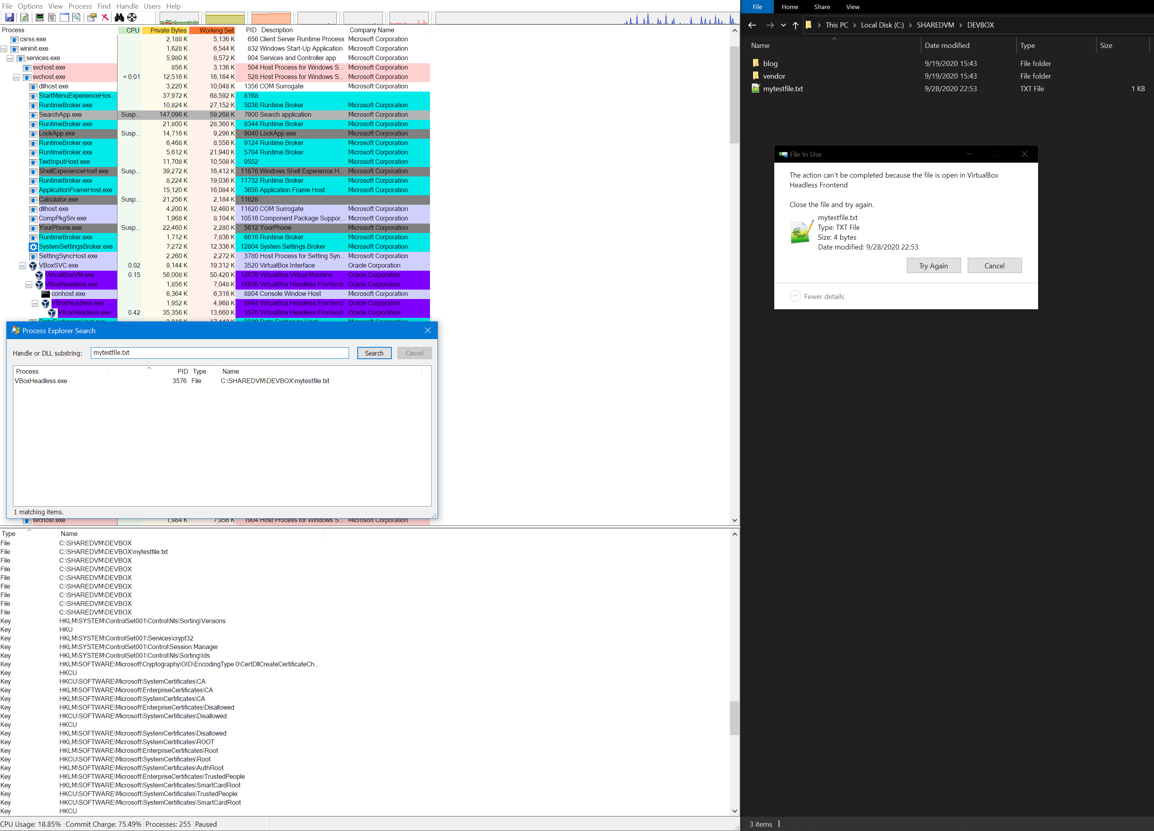Click the blog folder icon

point(755,63)
